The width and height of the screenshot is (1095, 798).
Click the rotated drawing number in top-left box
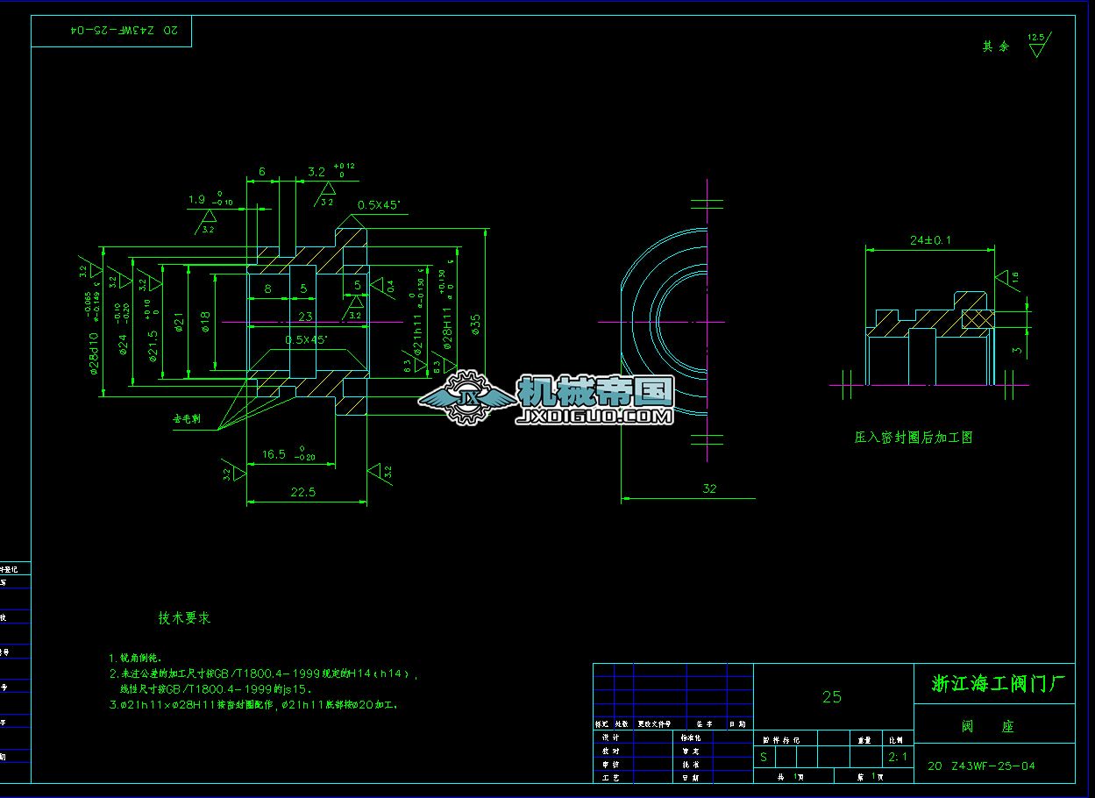coord(124,29)
